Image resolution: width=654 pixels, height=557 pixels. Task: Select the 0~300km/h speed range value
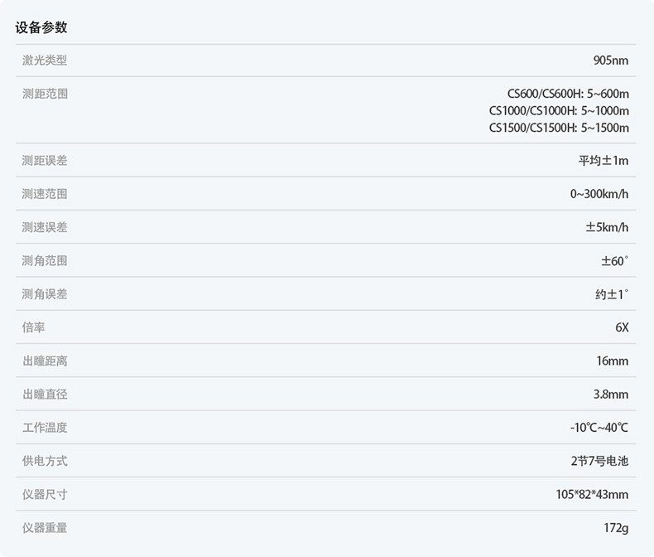(599, 194)
